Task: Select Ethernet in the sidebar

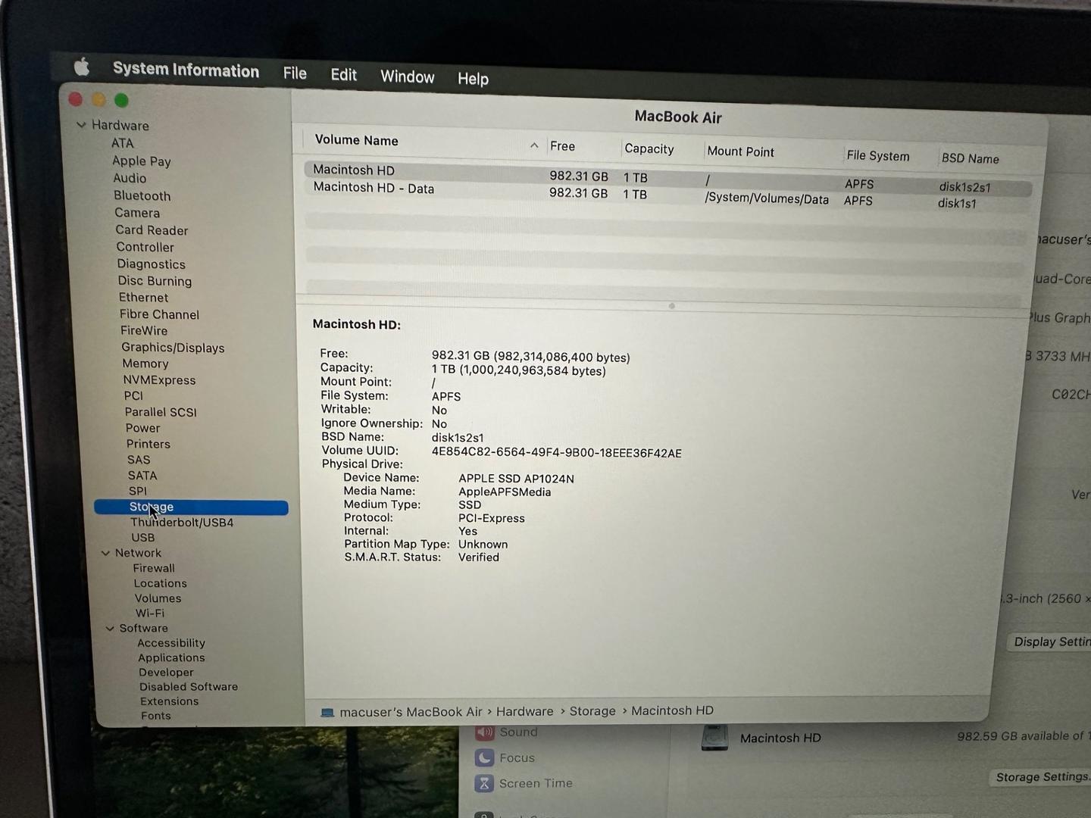Action: pos(143,298)
